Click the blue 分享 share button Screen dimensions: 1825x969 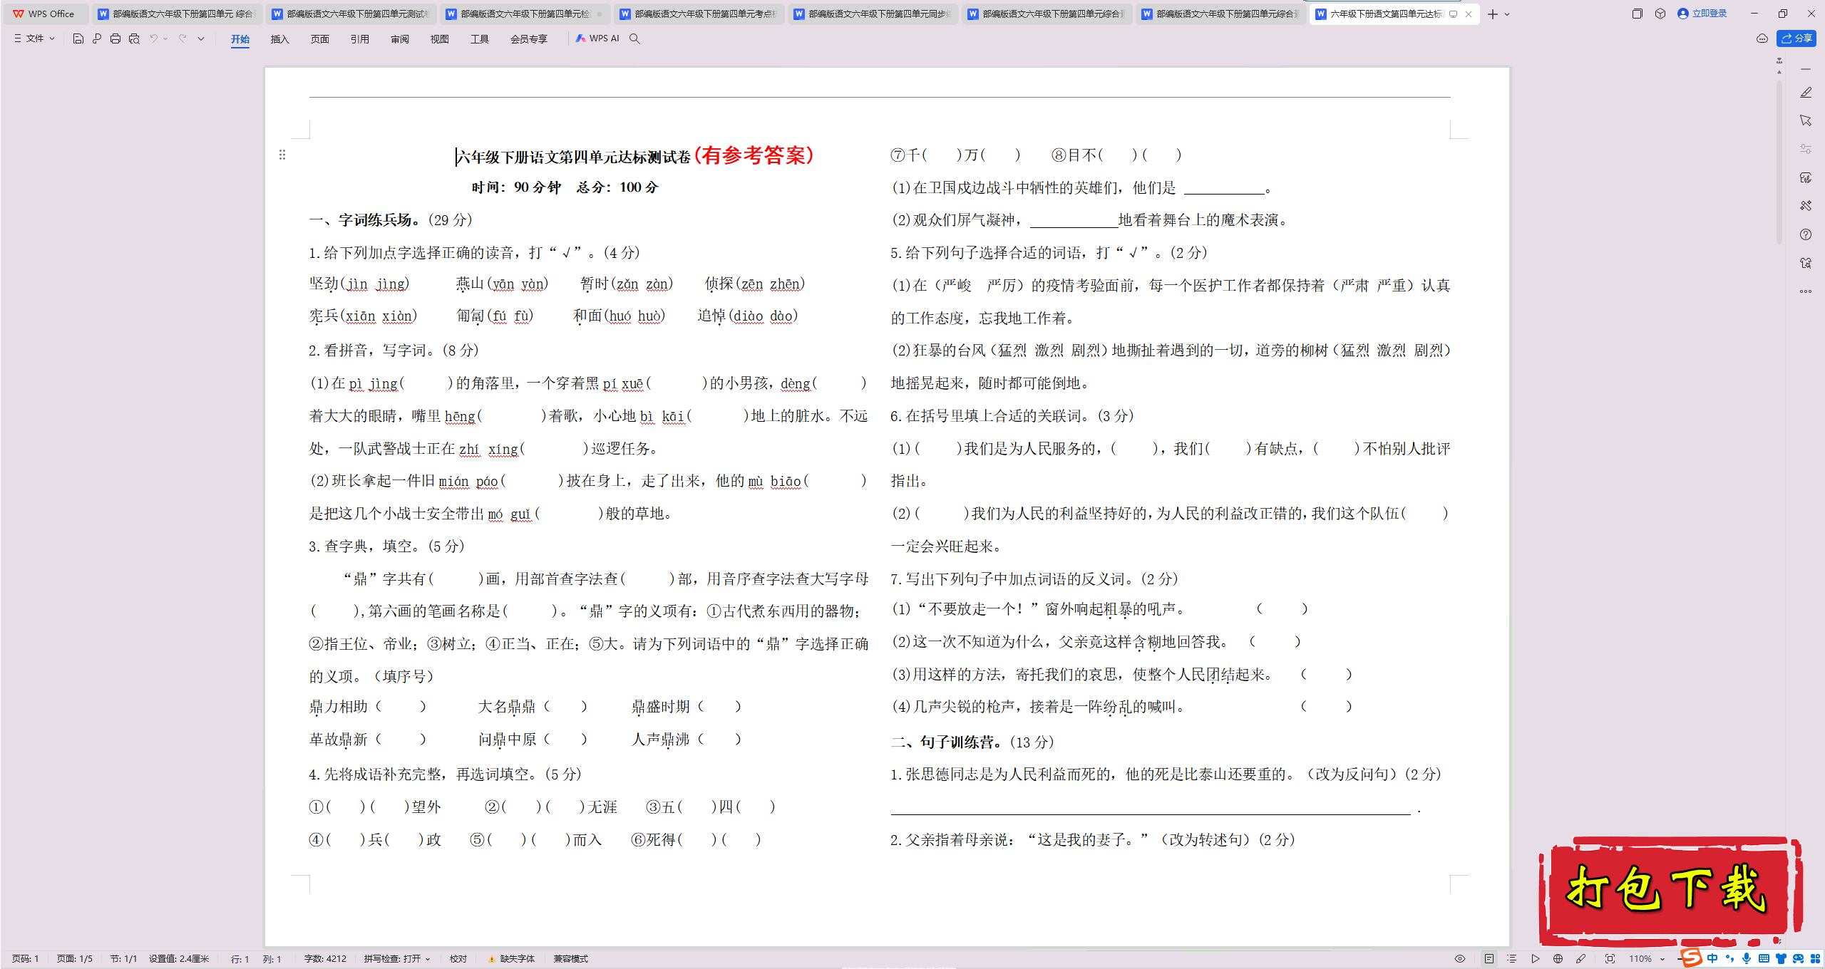point(1796,38)
